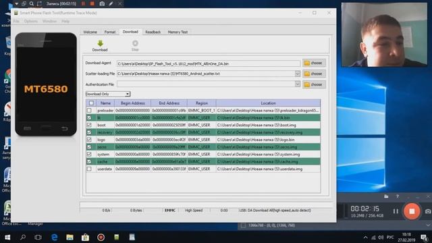Open the recorder panel folder icon
Viewport: 432px width, 243px height.
[x=386, y=196]
